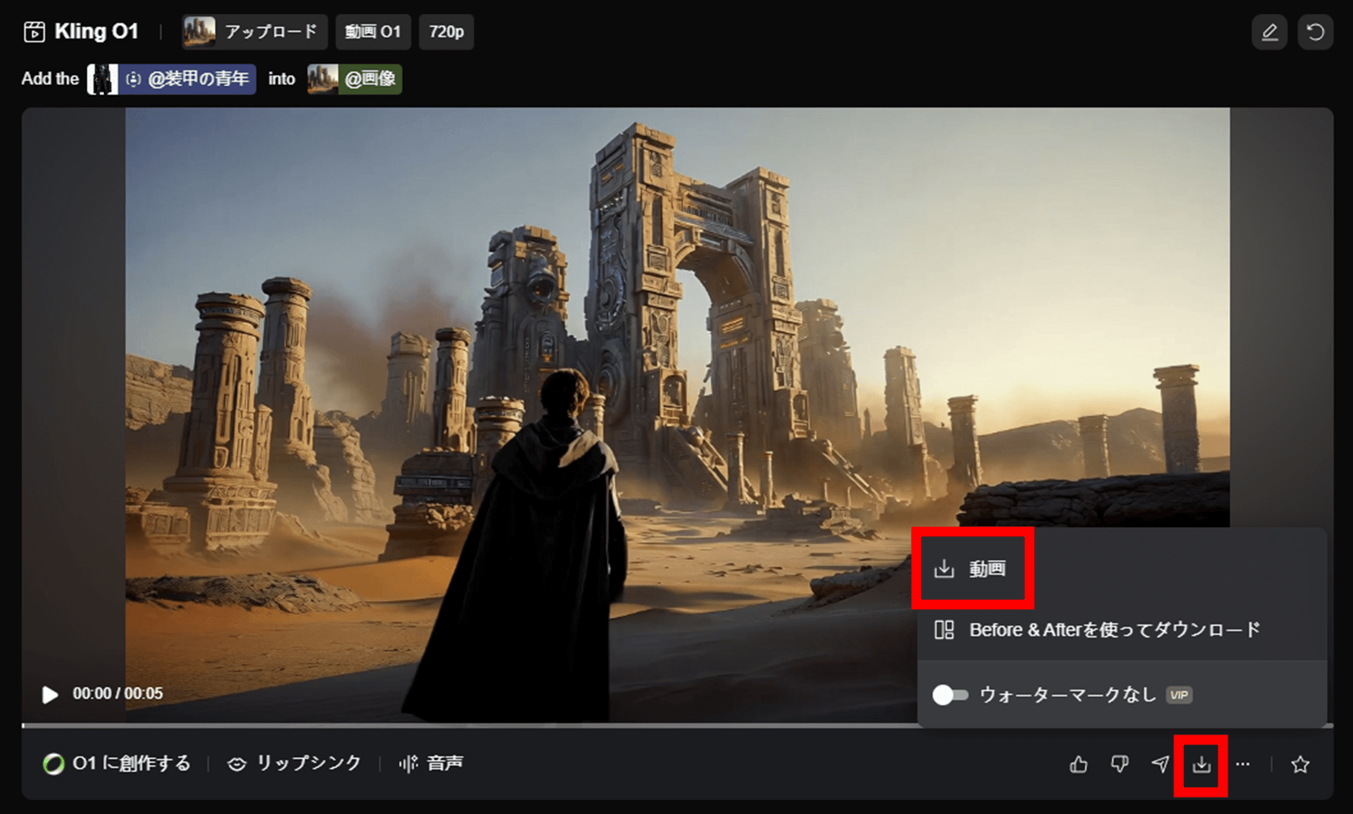Click the O1に創作する button
This screenshot has height=814, width=1353.
pyautogui.click(x=116, y=764)
